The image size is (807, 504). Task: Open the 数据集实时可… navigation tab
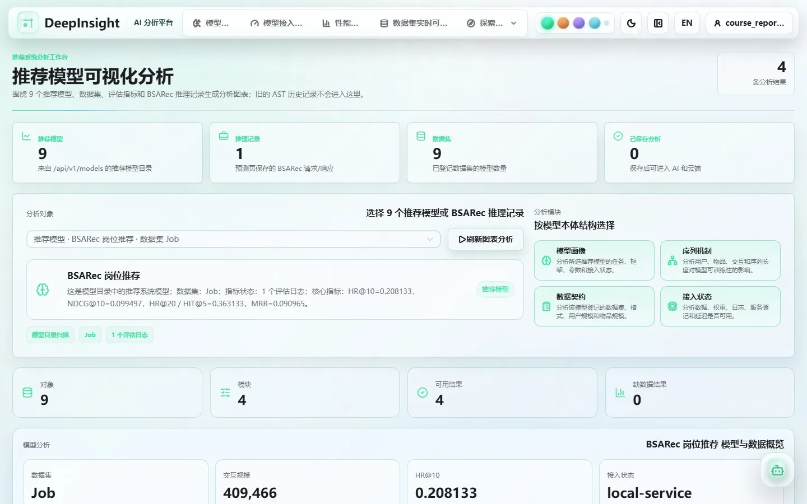414,23
